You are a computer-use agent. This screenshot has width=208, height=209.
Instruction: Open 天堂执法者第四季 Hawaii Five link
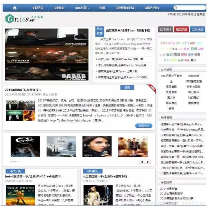point(182,174)
